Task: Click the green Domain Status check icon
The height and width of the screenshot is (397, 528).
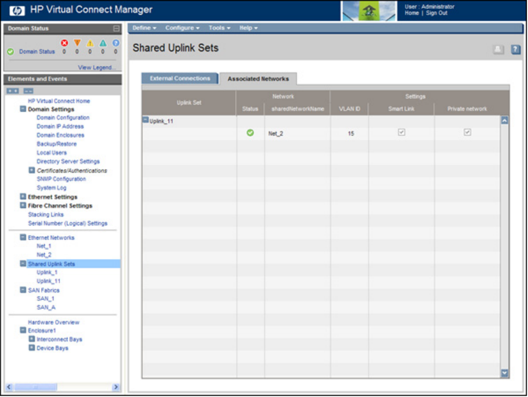Action: [11, 52]
